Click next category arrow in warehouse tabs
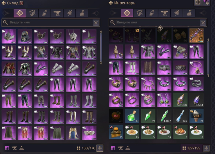Viewport: 215px width, 154px height. coord(96,13)
